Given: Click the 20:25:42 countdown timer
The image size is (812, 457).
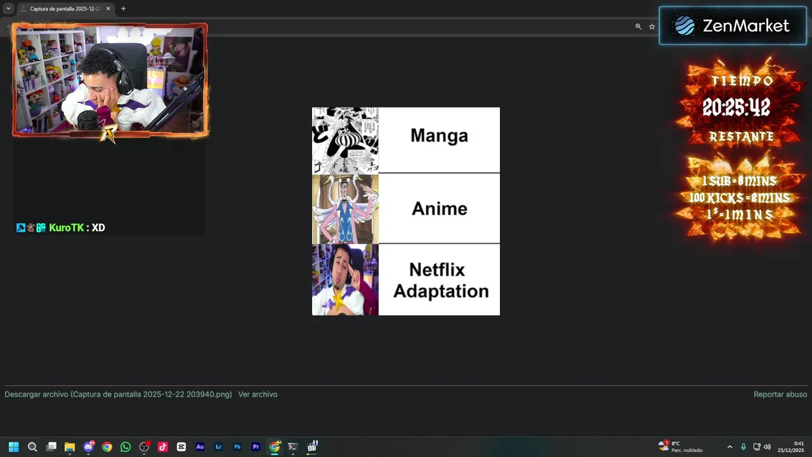Looking at the screenshot, I should 736,109.
